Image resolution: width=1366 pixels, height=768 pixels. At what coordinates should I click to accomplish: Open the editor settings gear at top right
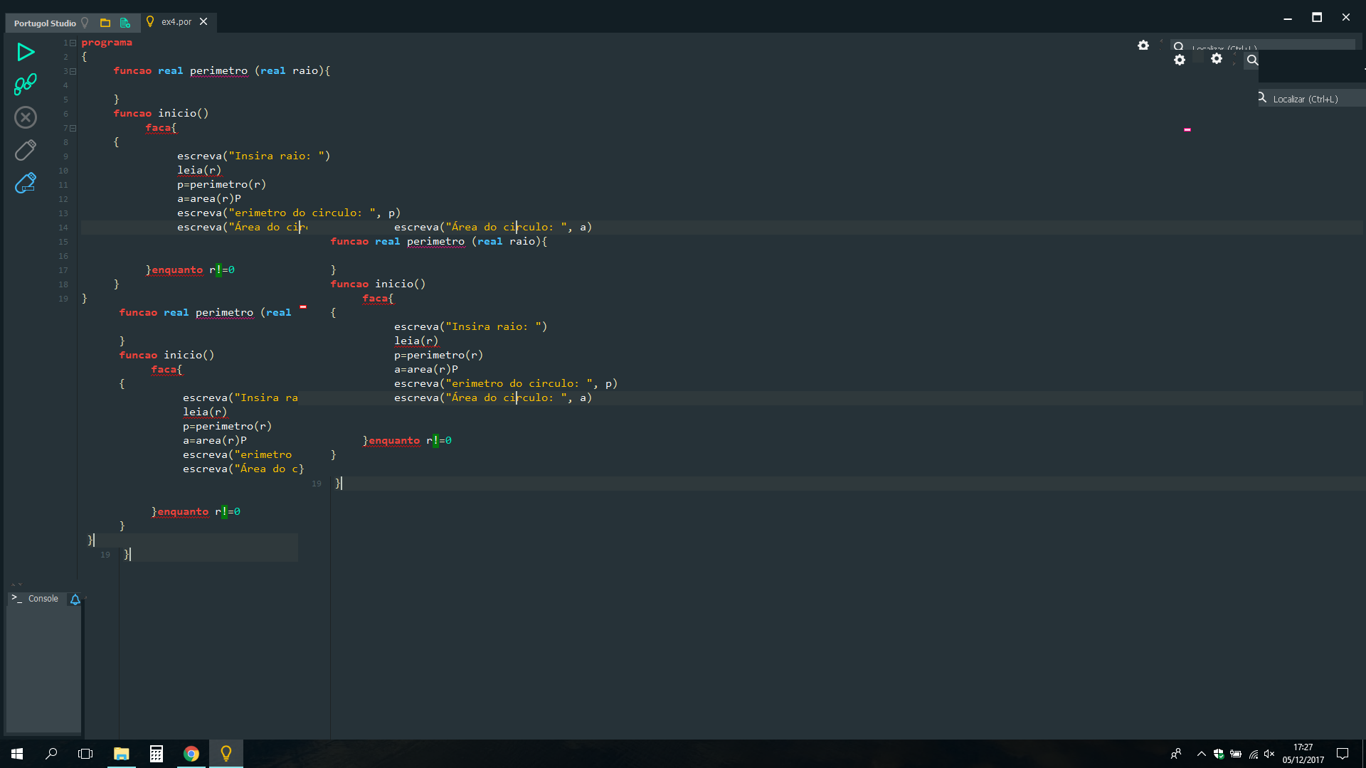pos(1143,46)
